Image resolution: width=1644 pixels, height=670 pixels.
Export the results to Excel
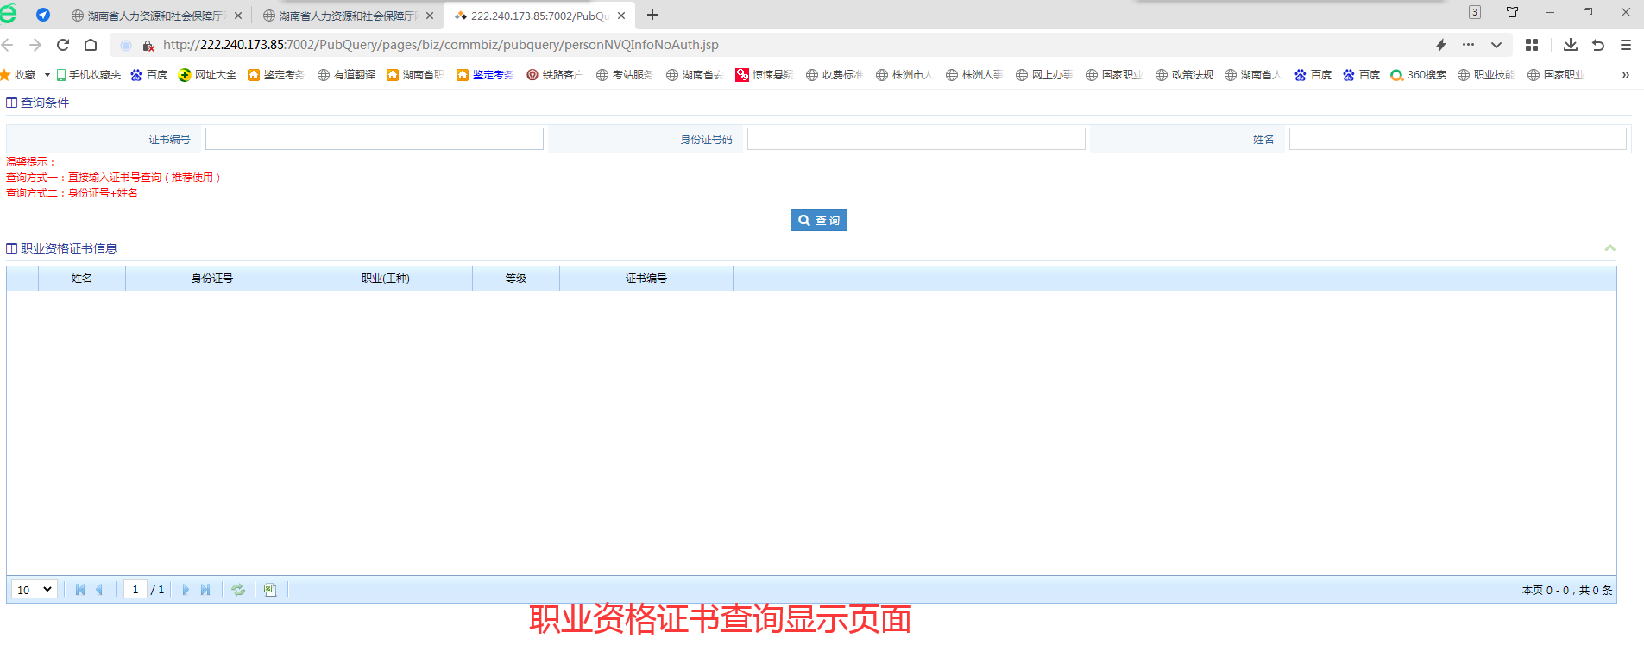270,590
